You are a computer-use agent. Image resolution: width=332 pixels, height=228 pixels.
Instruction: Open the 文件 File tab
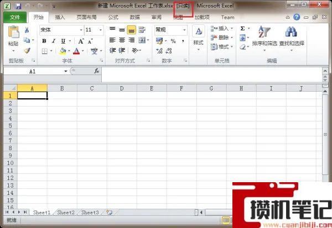point(15,17)
